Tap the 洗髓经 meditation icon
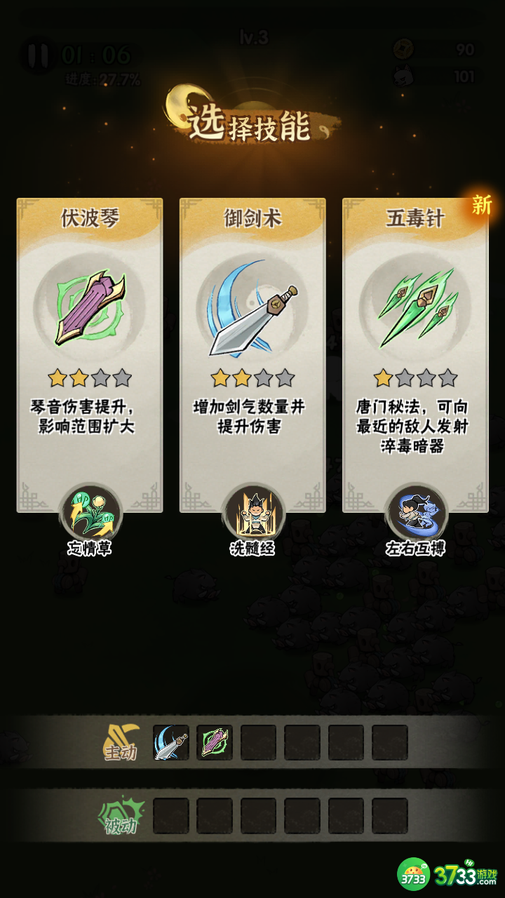The width and height of the screenshot is (505, 898). tap(252, 512)
